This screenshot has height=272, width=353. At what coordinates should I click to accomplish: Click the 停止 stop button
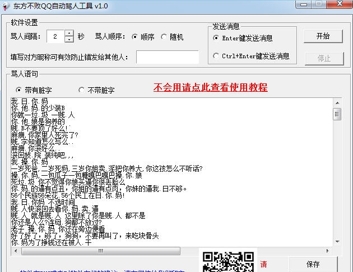[324, 58]
